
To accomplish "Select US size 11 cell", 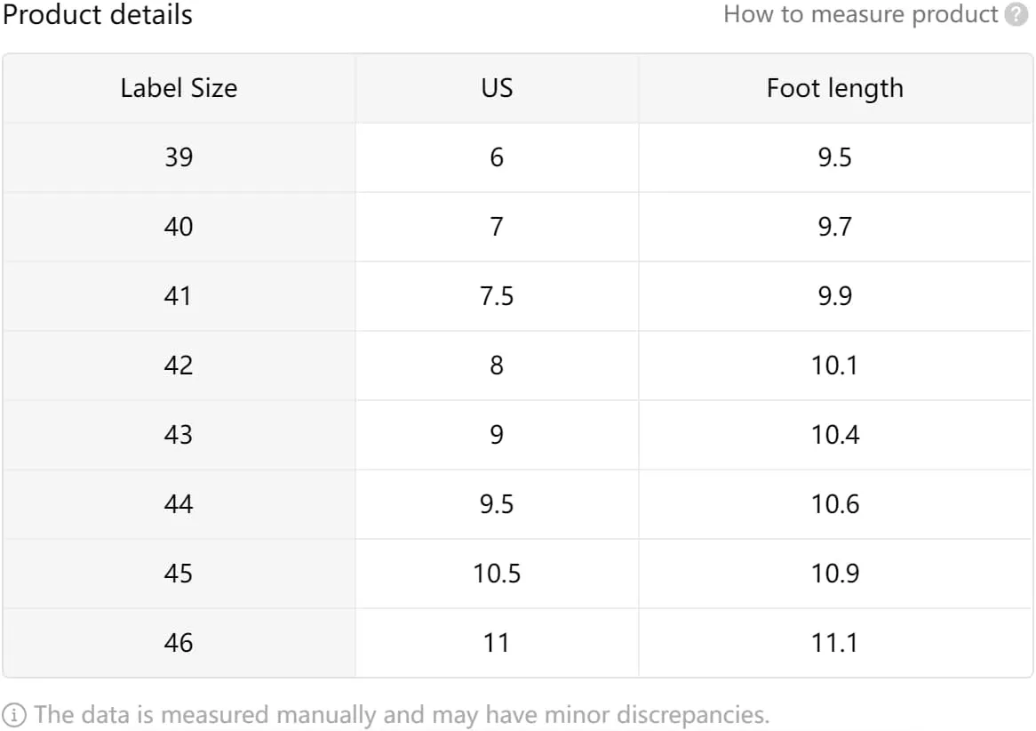I will [497, 642].
